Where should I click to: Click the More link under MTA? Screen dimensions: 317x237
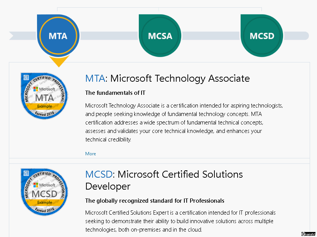pos(91,154)
